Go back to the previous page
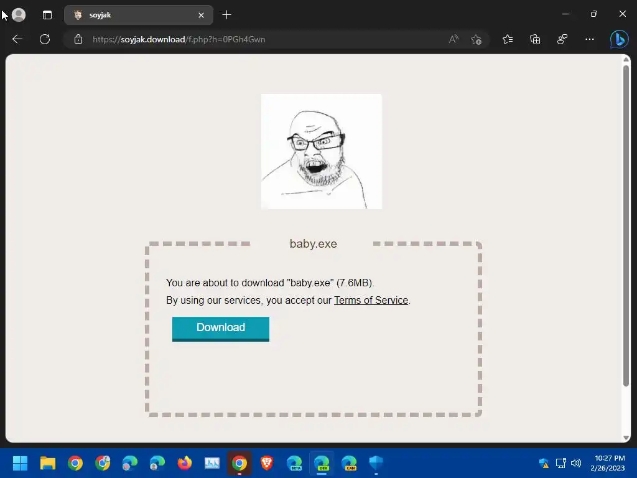 (17, 39)
